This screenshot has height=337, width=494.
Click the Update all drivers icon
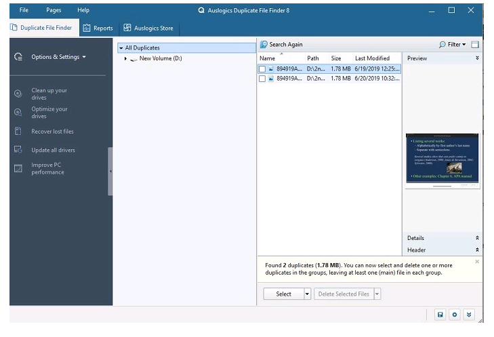(x=18, y=150)
